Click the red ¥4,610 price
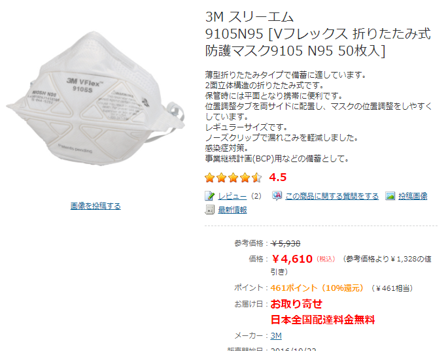This screenshot has height=351, width=448. pos(292,259)
